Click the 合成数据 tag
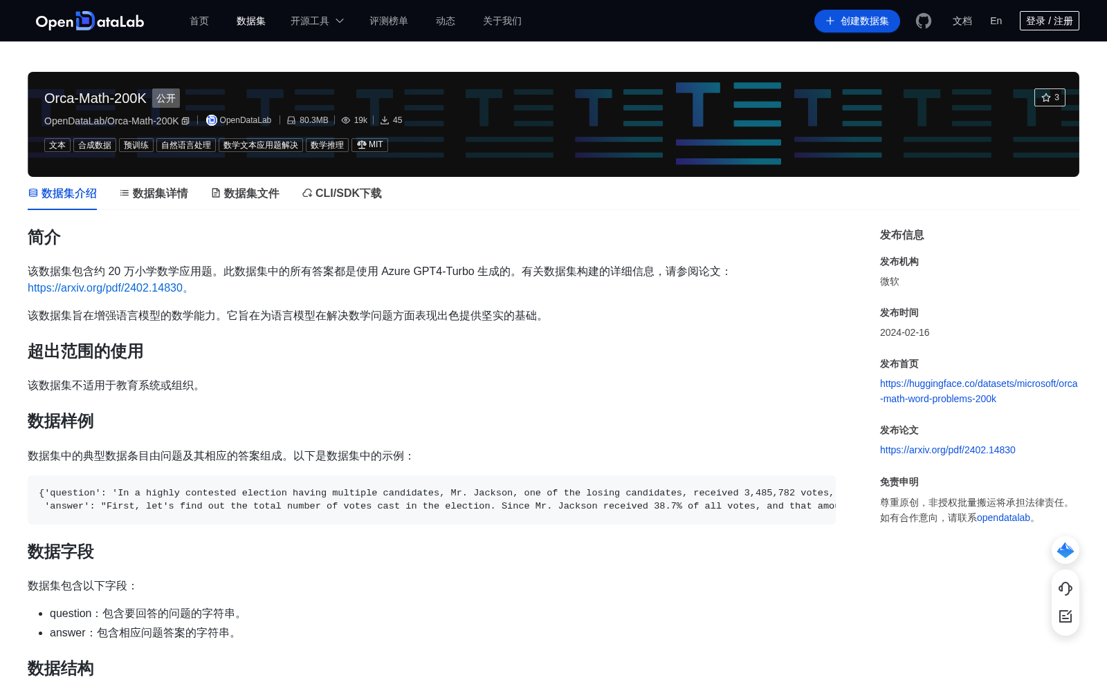 (x=95, y=145)
